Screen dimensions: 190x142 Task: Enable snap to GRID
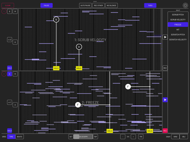175,137
